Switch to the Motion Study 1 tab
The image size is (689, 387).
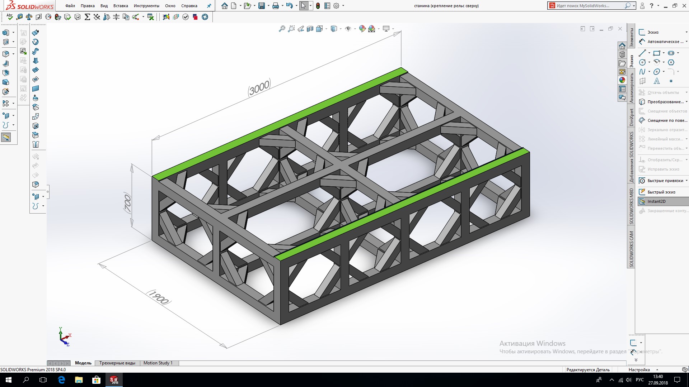click(158, 363)
